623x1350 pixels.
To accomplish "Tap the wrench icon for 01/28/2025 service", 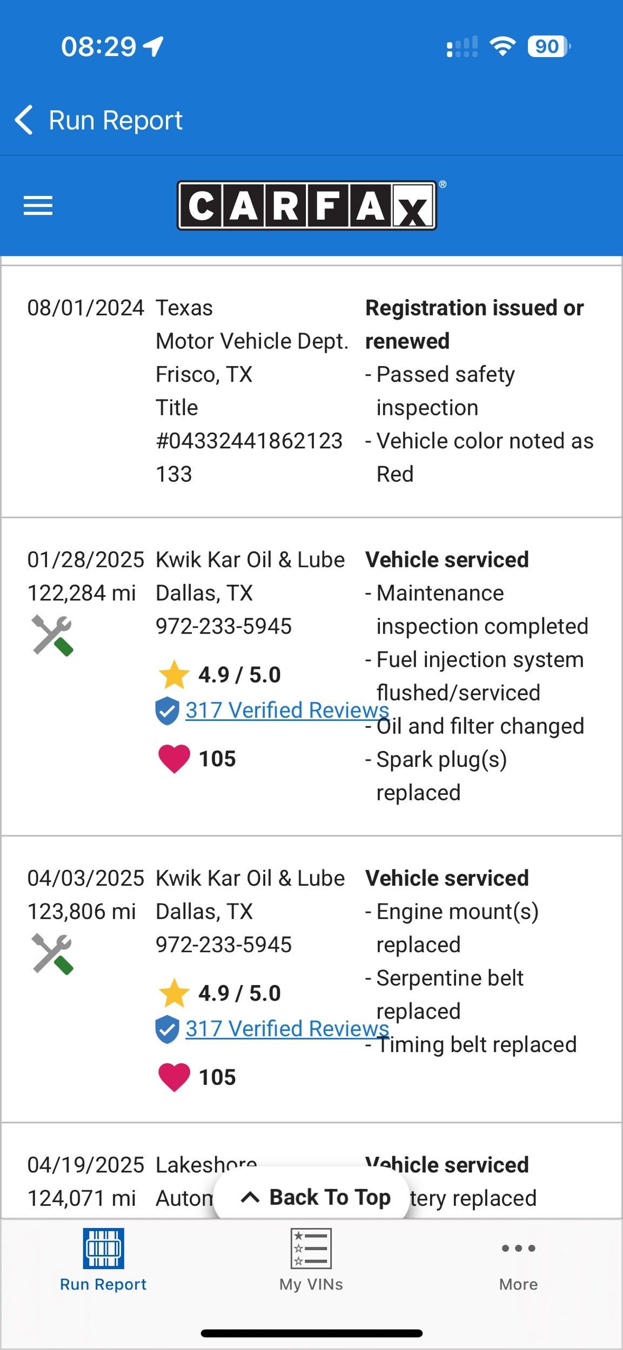I will coord(52,636).
